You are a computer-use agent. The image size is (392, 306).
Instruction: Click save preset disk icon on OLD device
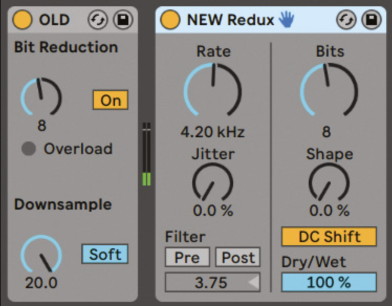click(x=123, y=20)
